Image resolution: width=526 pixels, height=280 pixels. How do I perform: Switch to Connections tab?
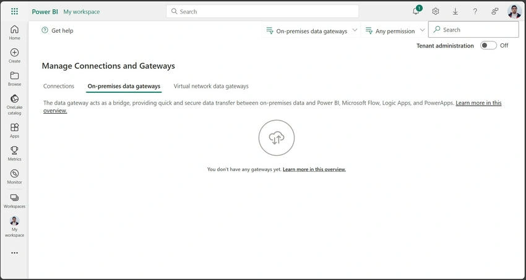pyautogui.click(x=59, y=86)
